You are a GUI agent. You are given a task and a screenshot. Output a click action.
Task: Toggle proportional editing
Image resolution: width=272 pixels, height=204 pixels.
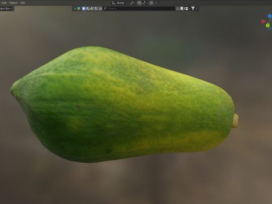click(x=151, y=3)
